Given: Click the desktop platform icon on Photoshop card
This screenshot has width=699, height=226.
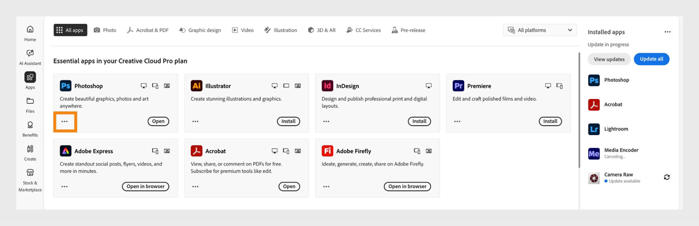Looking at the screenshot, I should click(x=144, y=86).
